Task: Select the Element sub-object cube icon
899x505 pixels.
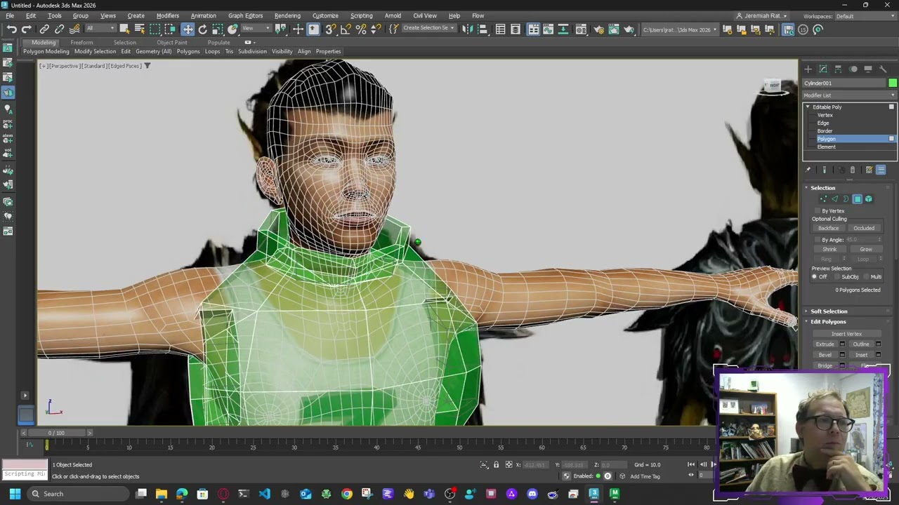Action: coord(869,199)
